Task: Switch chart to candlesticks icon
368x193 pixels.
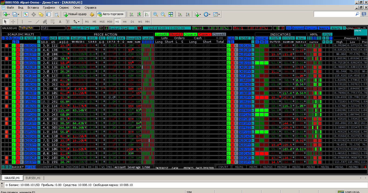Action: (x=139, y=14)
